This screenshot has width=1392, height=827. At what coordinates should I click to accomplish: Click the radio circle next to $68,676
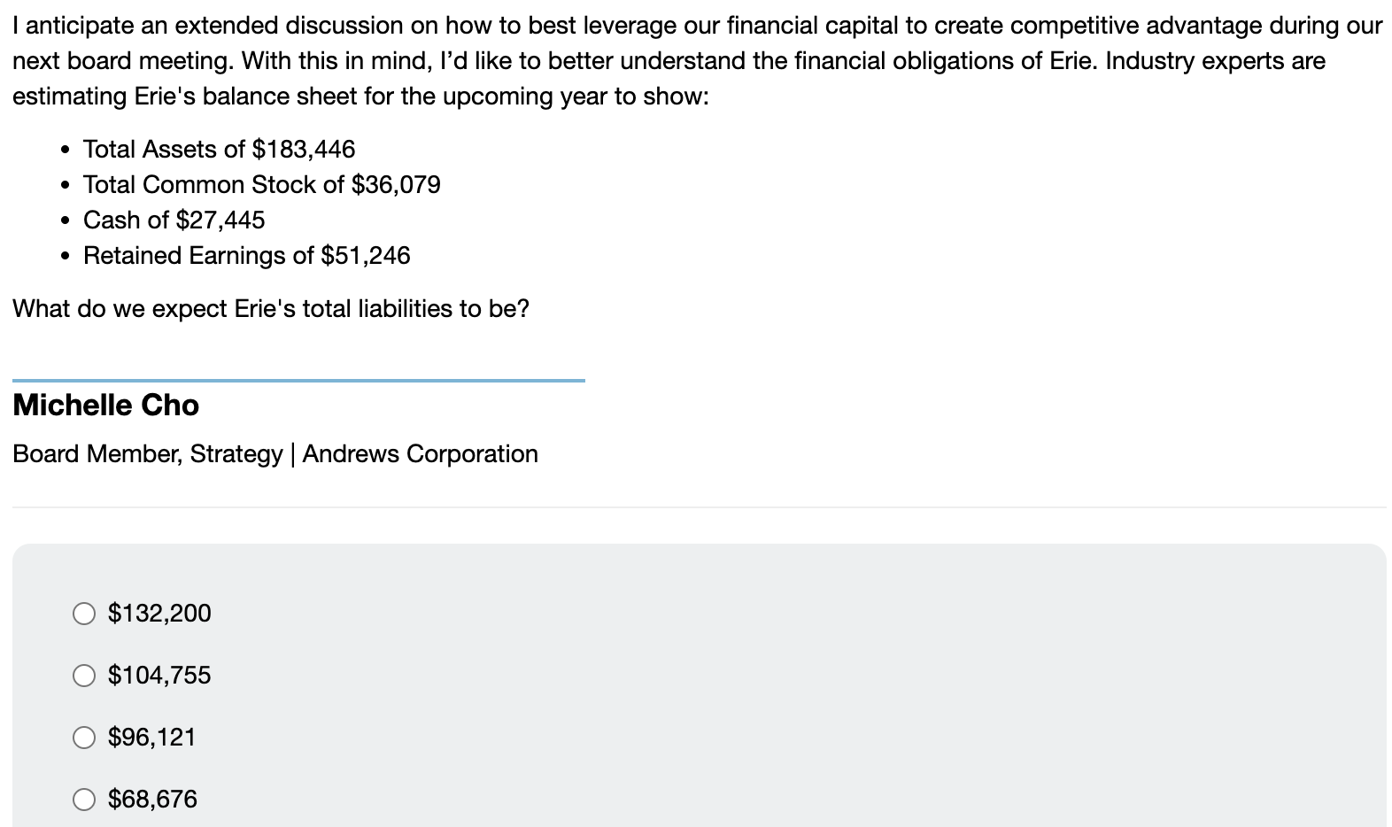click(84, 799)
